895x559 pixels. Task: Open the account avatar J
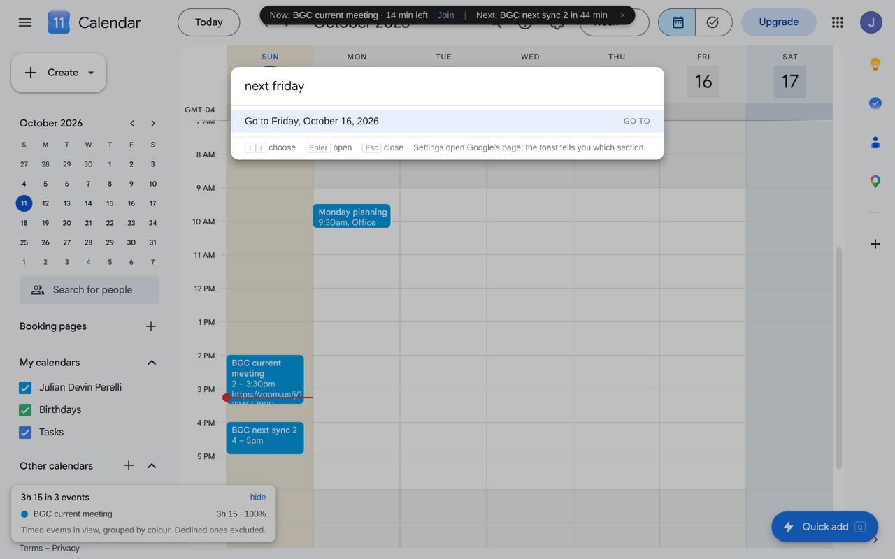click(871, 22)
